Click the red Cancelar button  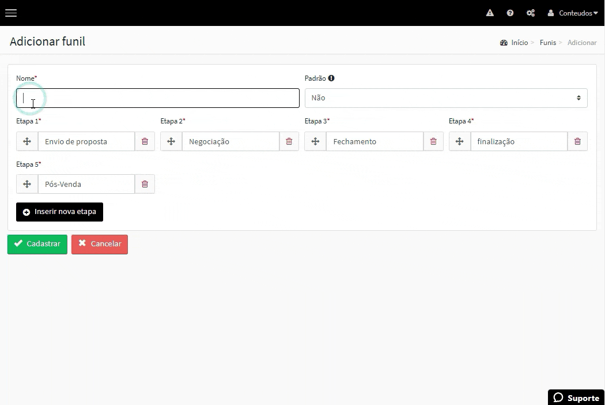tap(100, 244)
